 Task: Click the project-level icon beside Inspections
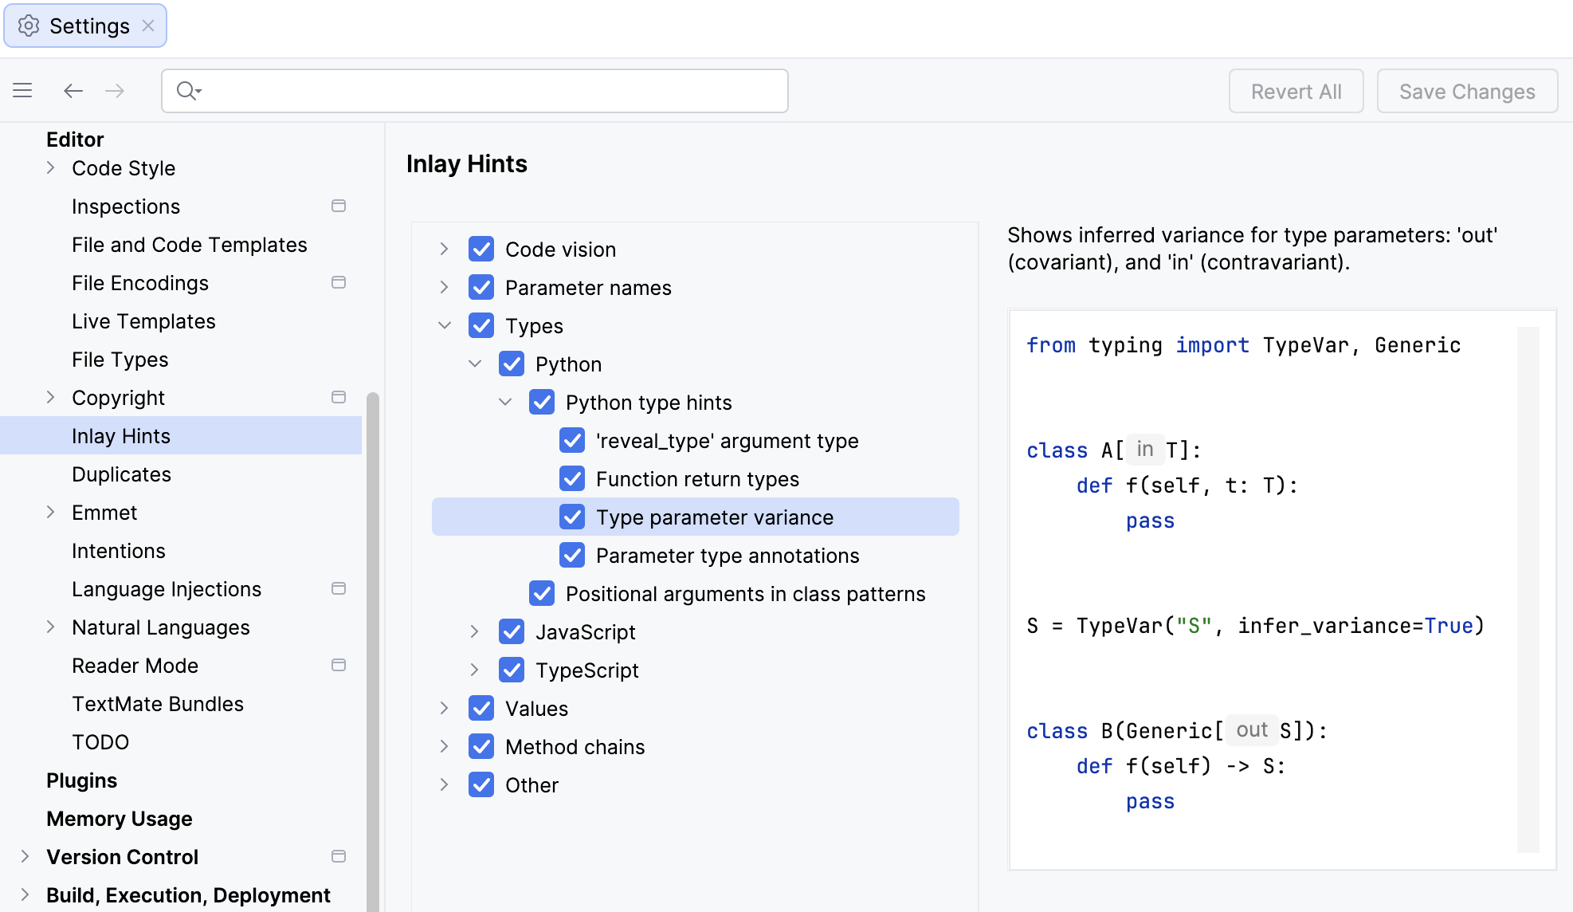click(339, 206)
